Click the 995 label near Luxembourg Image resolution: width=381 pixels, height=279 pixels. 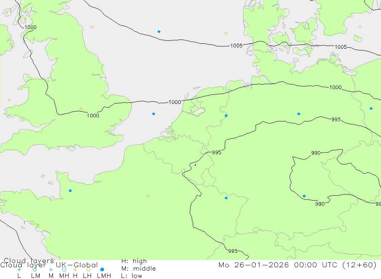pos(216,153)
